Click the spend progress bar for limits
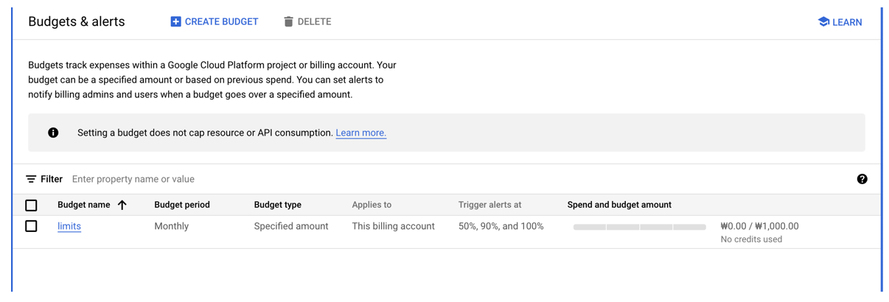 [640, 227]
